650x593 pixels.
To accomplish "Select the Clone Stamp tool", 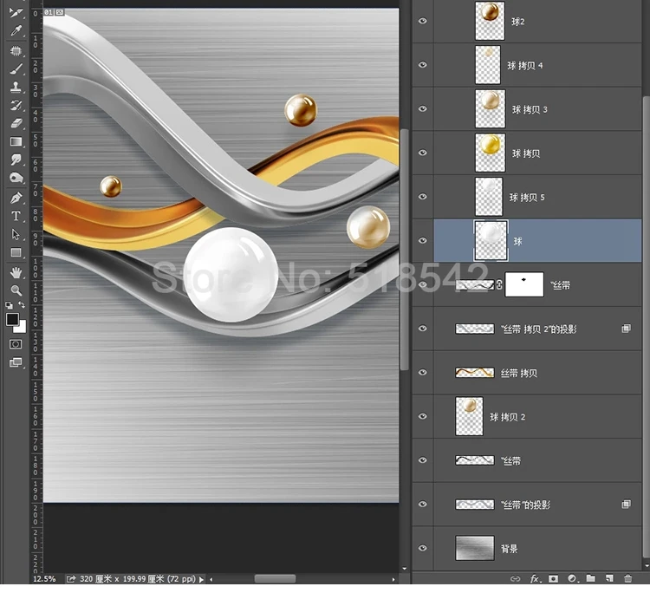I will (16, 87).
